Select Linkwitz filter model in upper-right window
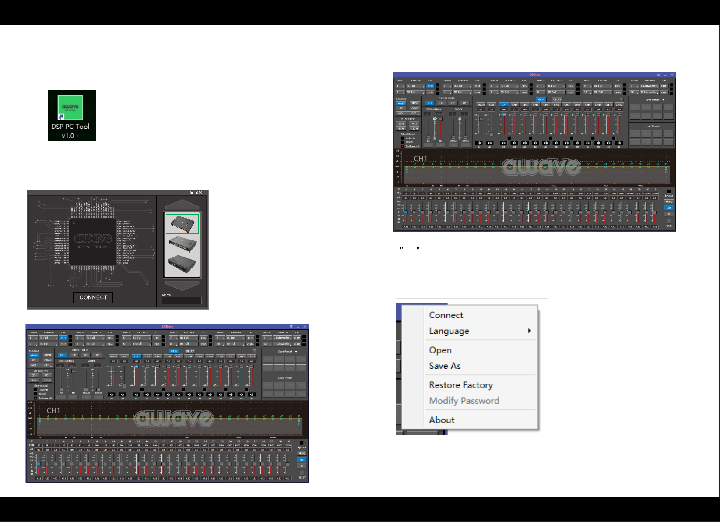Image resolution: width=720 pixels, height=522 pixels. [x=403, y=138]
